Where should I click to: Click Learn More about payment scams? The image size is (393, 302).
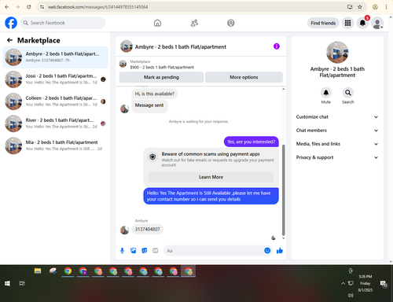pos(211,177)
